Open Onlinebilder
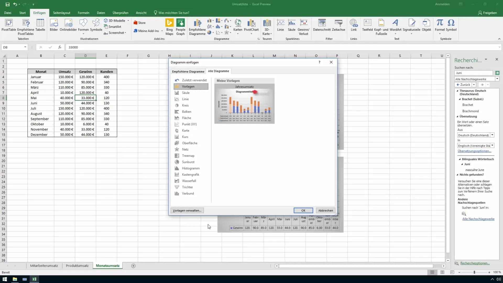The image size is (503, 283). point(68,25)
